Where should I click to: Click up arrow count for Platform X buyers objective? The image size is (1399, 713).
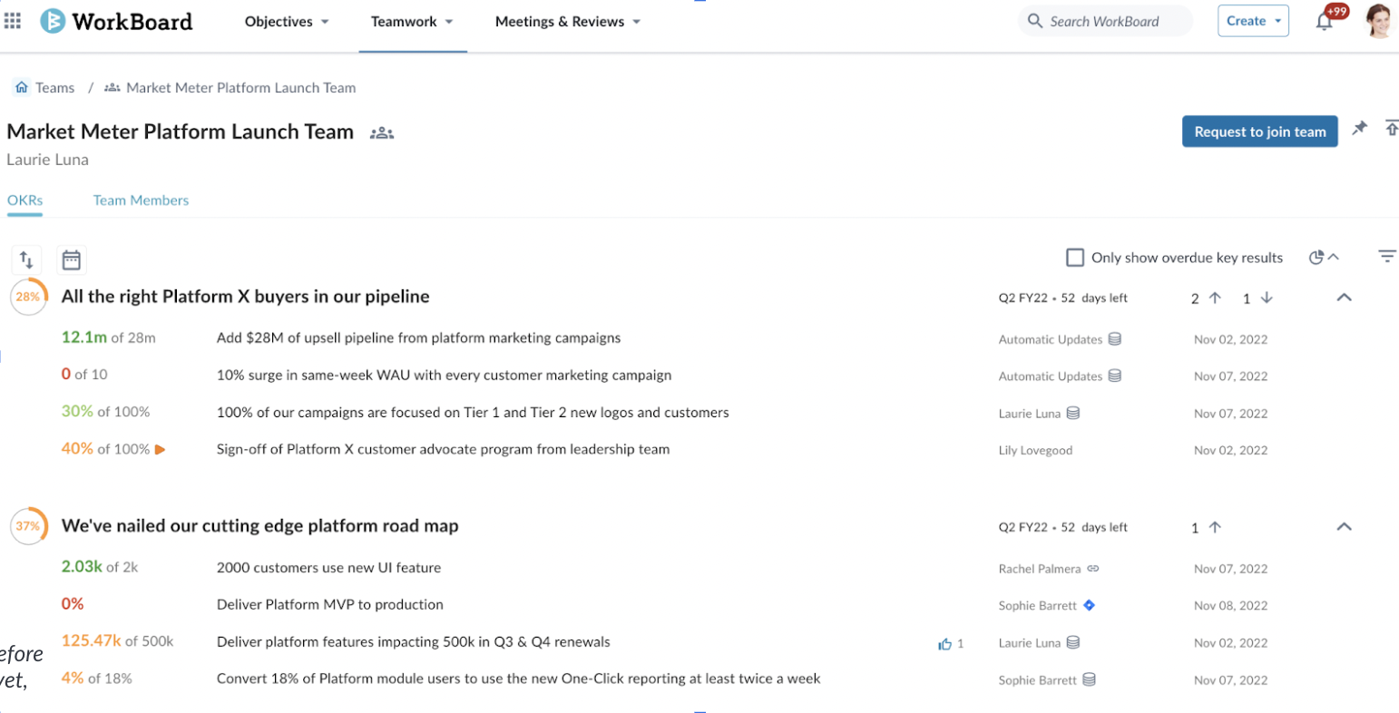[x=1206, y=298]
